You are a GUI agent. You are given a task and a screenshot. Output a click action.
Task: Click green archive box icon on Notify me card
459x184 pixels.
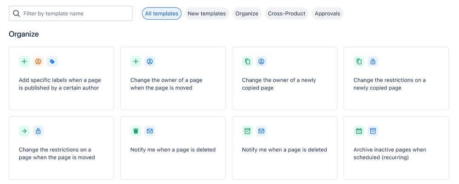[247, 131]
